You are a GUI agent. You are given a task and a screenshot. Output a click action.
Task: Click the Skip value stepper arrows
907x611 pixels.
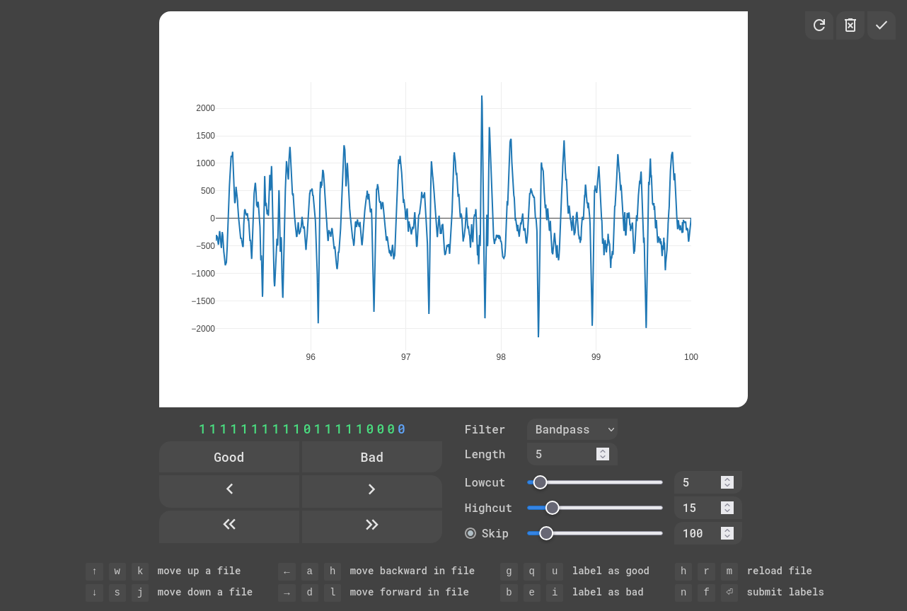pyautogui.click(x=727, y=533)
